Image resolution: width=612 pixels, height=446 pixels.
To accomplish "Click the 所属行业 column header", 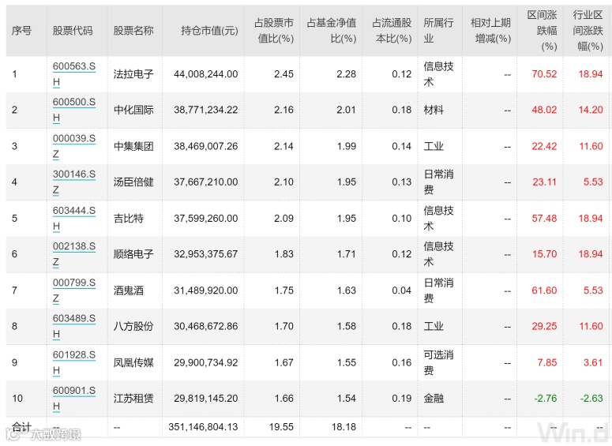I will click(x=439, y=31).
